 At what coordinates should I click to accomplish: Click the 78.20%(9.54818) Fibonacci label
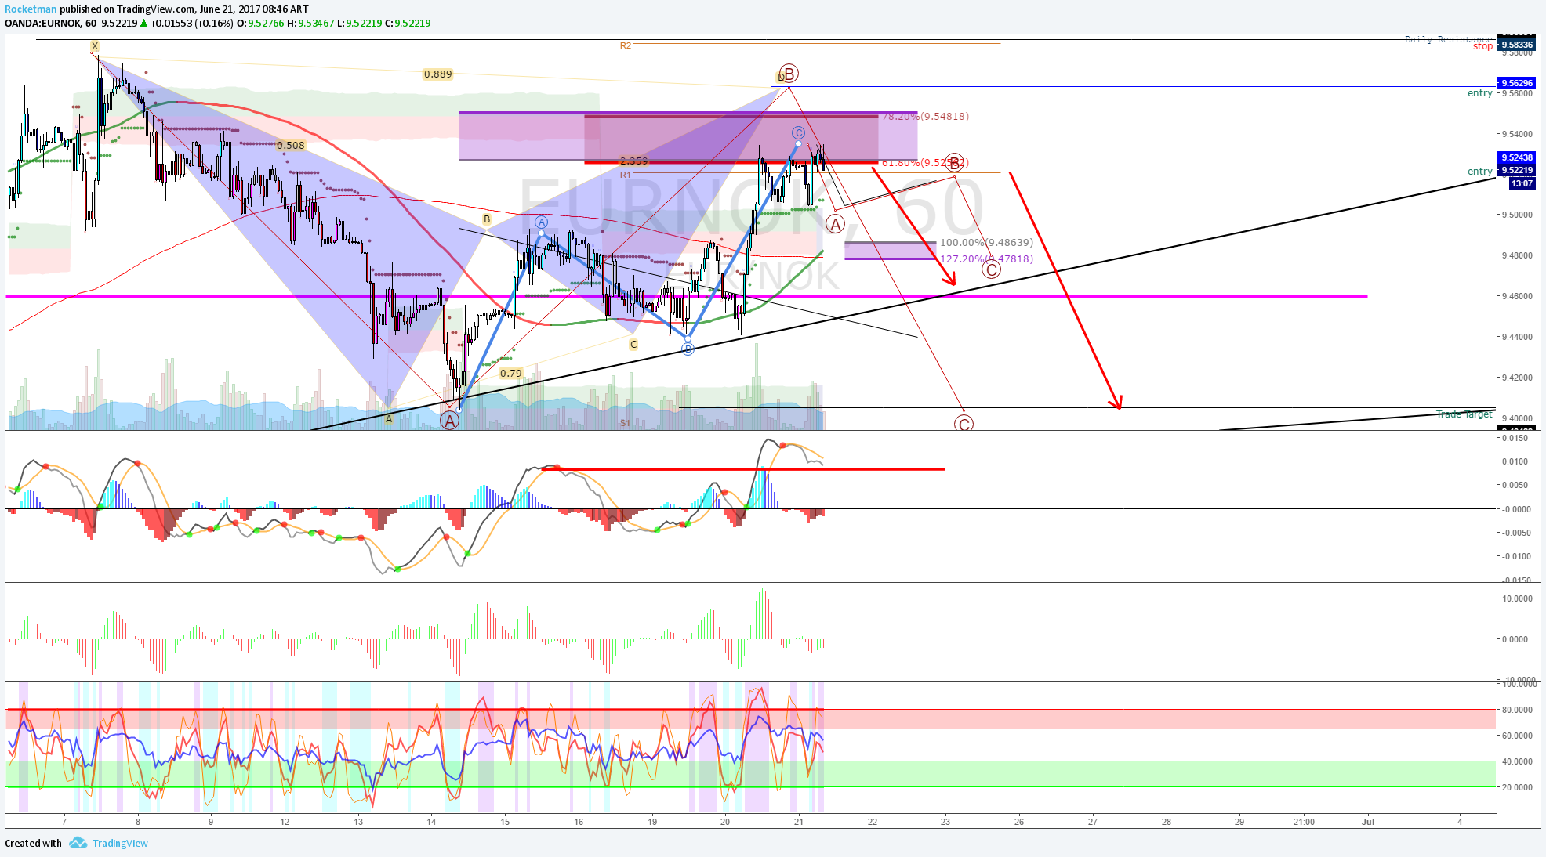click(x=926, y=116)
